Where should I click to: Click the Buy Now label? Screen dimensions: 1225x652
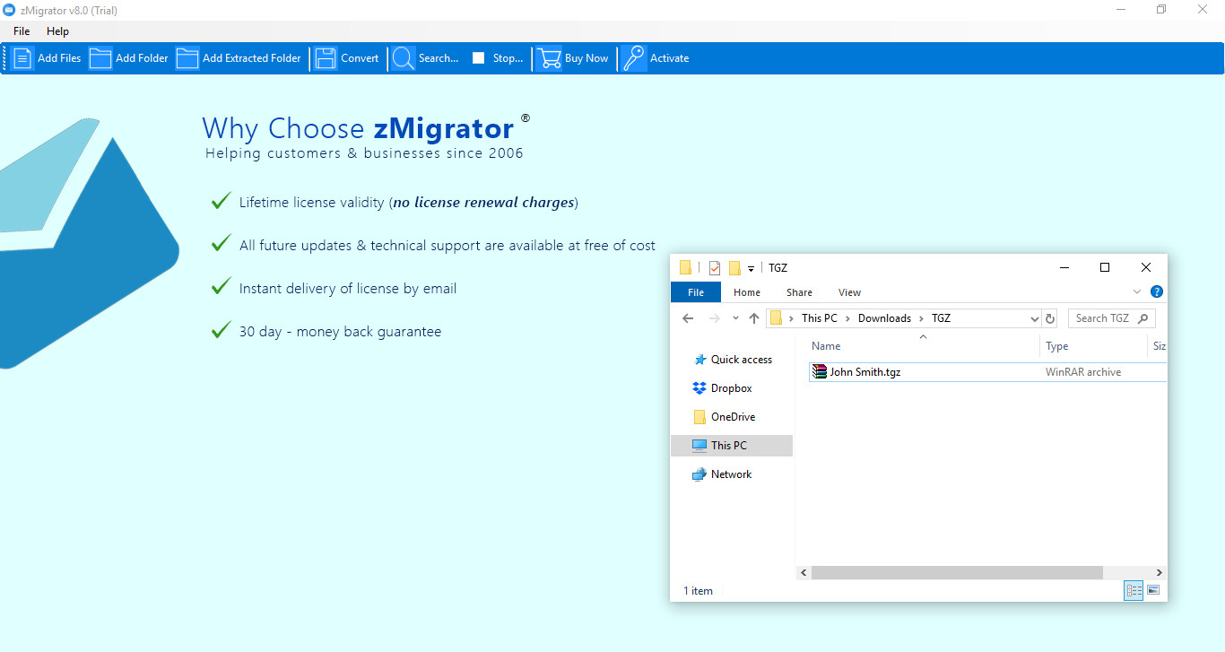click(586, 58)
